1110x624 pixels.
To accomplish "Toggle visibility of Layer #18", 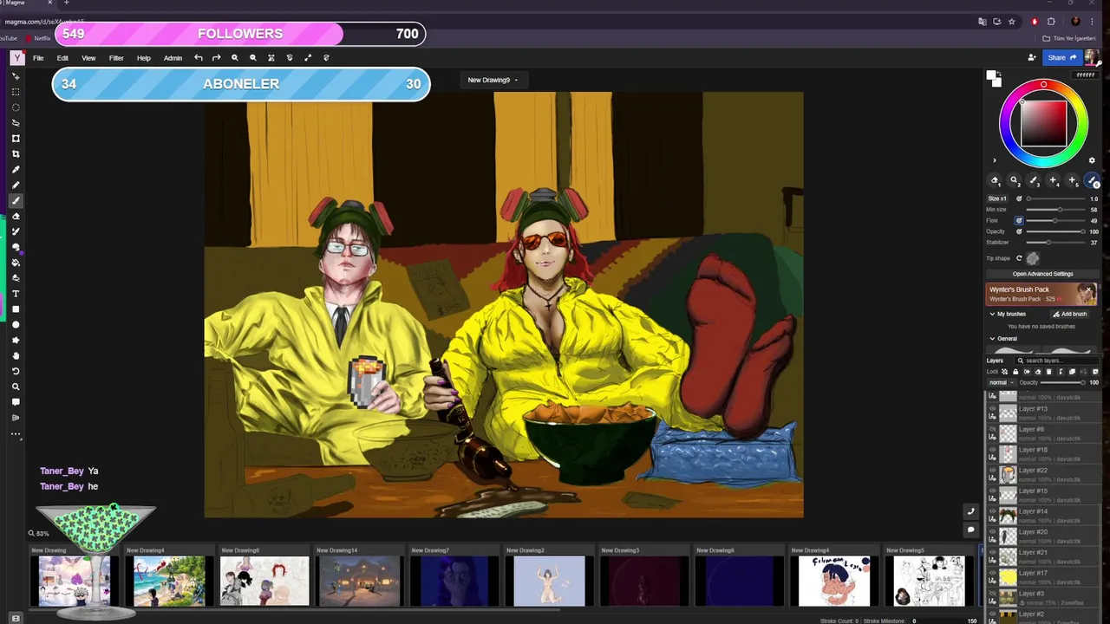I will [x=993, y=450].
